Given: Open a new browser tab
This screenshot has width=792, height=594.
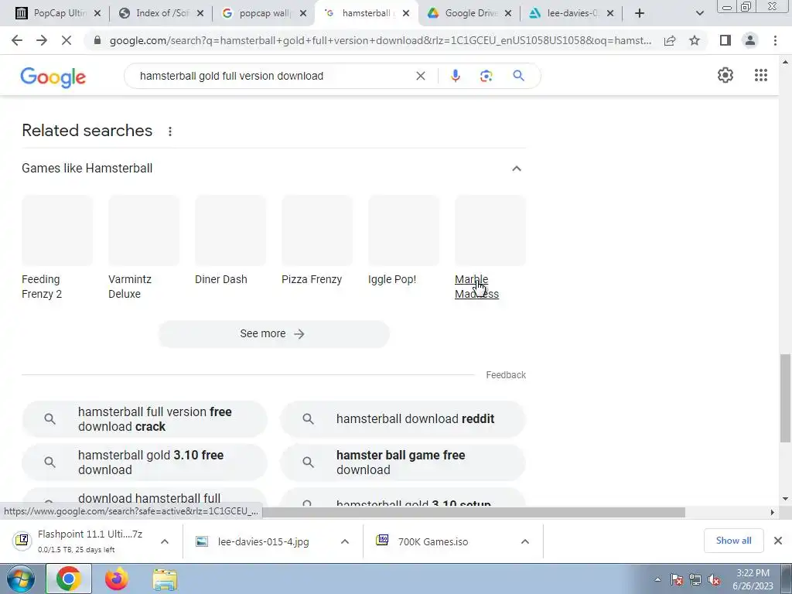Looking at the screenshot, I should 640,13.
